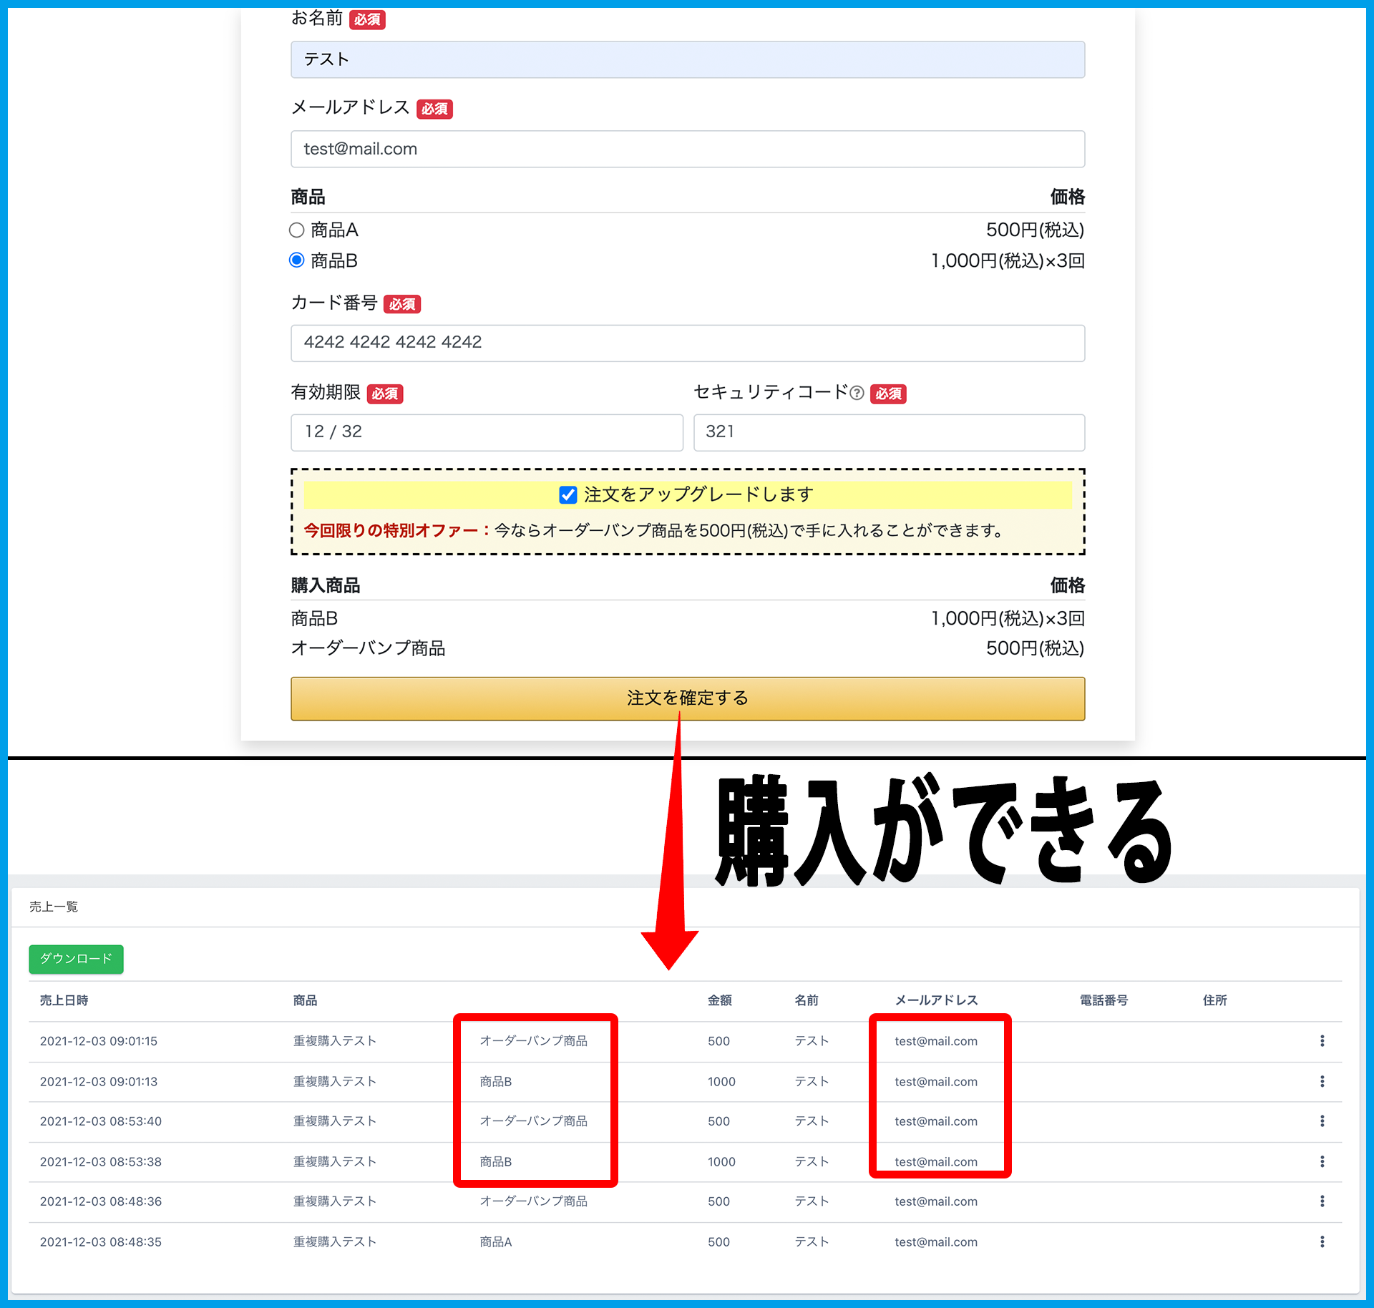Click 注文を確定する order button
This screenshot has width=1374, height=1308.
[x=687, y=698]
